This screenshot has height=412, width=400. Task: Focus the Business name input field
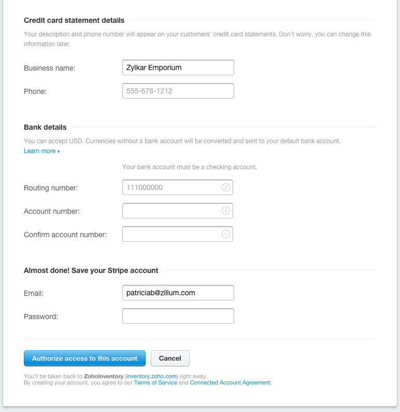[178, 67]
